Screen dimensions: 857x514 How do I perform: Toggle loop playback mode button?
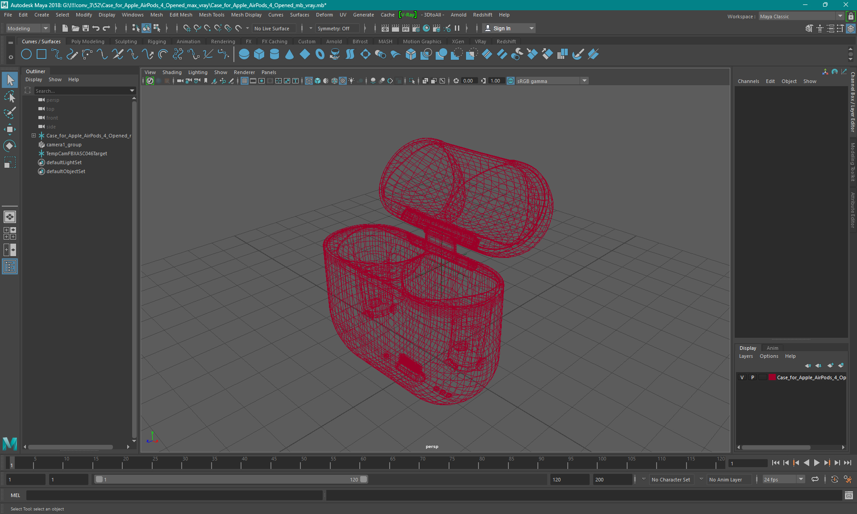(x=815, y=479)
